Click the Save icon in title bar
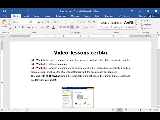This screenshot has height=120, width=160. click(5, 11)
